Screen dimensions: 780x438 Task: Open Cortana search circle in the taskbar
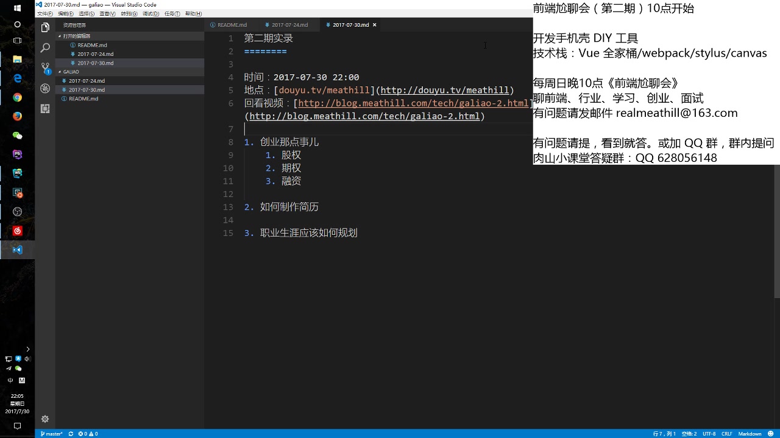click(17, 24)
